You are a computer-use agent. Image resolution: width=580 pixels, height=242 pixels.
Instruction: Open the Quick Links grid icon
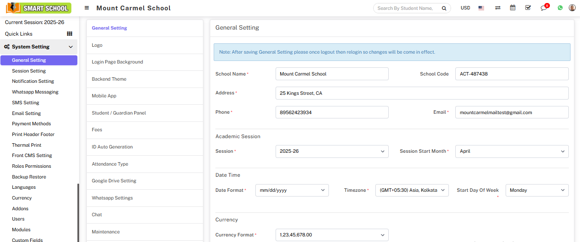point(70,34)
